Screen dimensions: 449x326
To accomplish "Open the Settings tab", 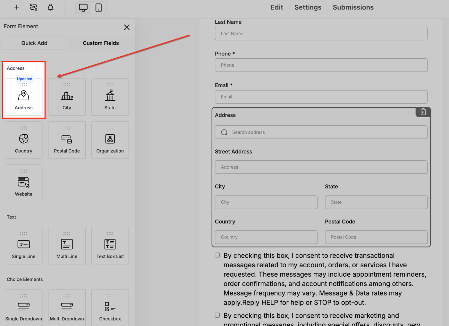I will tap(308, 7).
